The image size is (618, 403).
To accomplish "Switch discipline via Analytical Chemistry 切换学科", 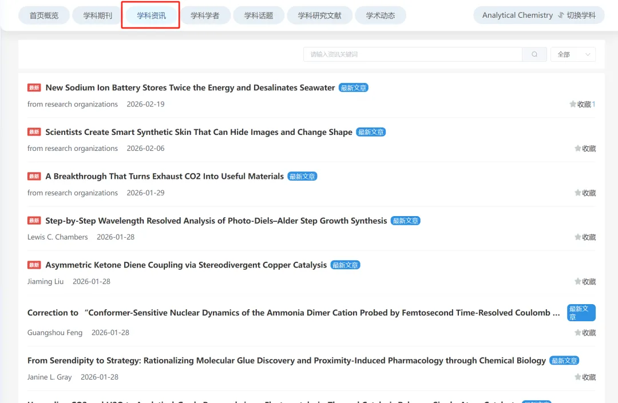I will click(538, 15).
